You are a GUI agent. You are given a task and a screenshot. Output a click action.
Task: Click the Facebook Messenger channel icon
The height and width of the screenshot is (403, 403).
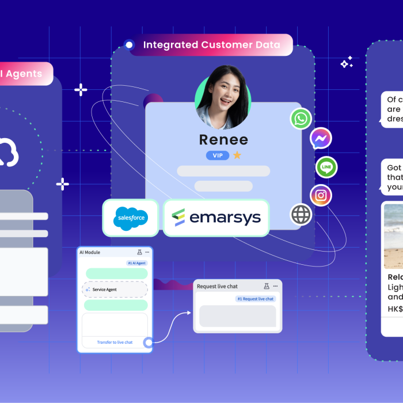(321, 138)
